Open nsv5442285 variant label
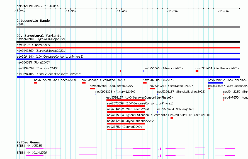This screenshot has width=248, height=159. coord(236,92)
